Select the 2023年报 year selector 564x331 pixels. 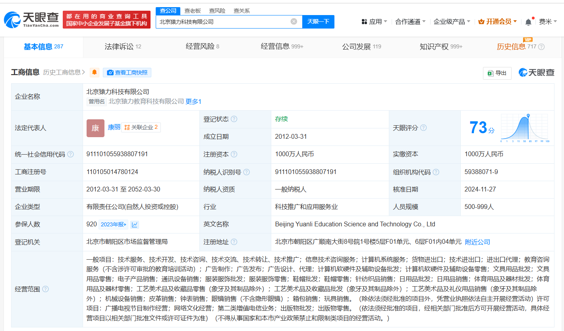coord(113,224)
